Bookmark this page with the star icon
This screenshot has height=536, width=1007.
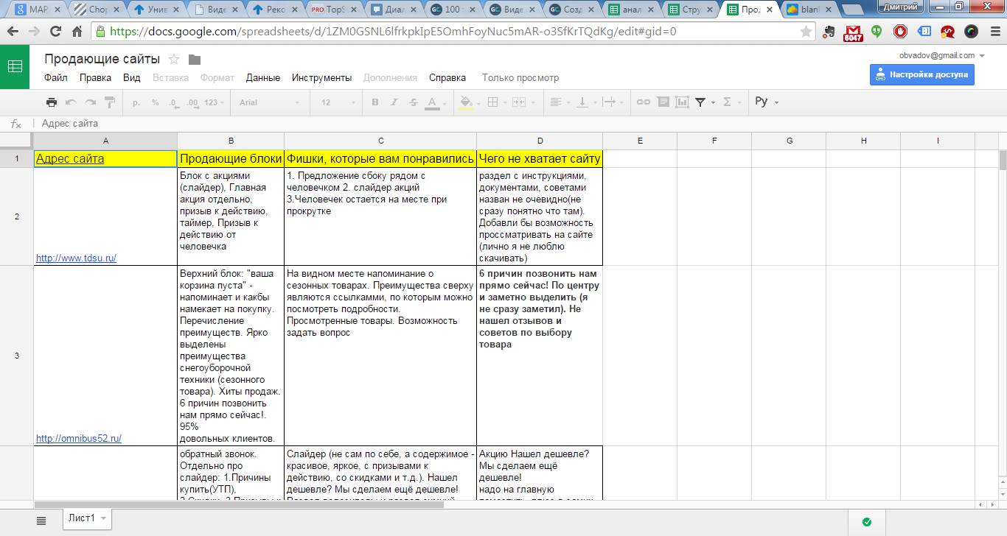(806, 32)
